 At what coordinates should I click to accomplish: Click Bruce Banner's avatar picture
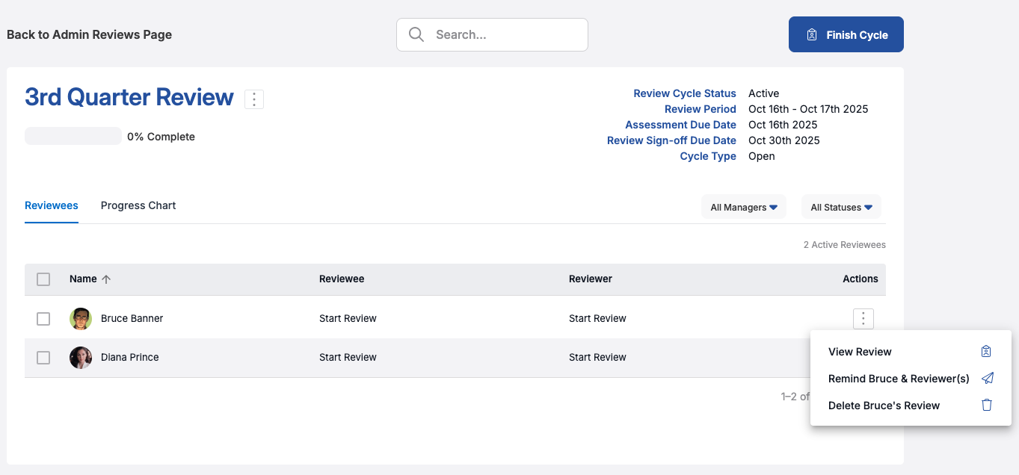point(81,319)
